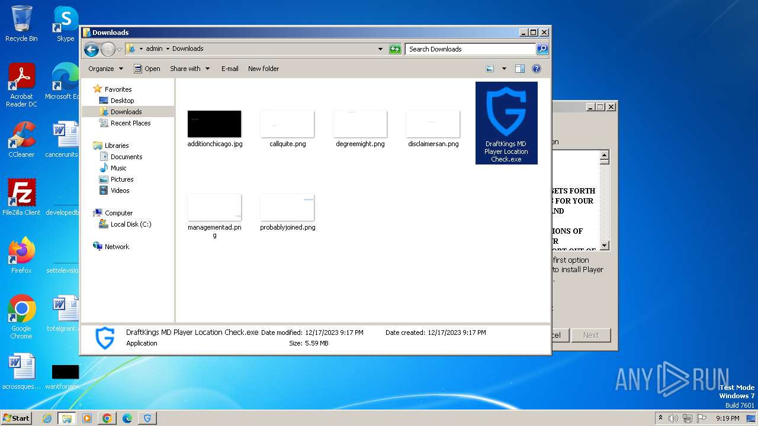
Task: Launch Internet Explorer from taskbar
Action: click(47, 418)
